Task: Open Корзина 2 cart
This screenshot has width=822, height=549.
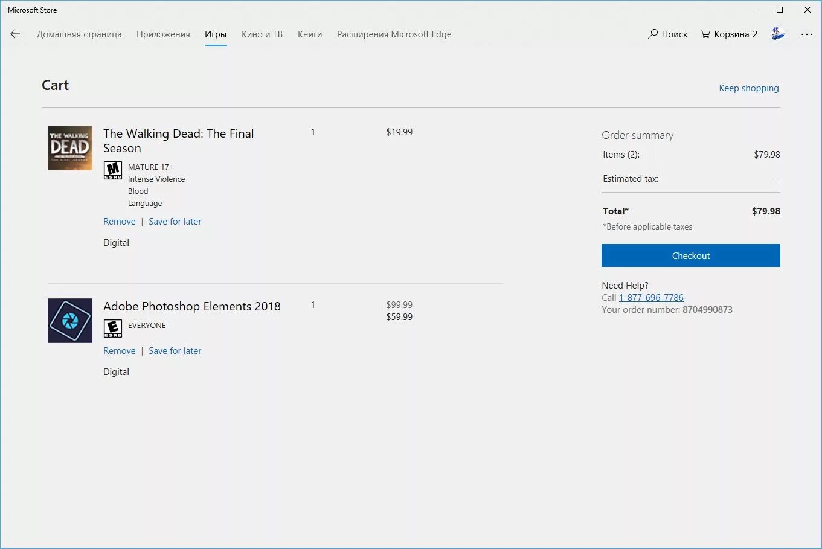Action: point(729,34)
